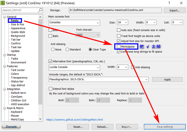187x132 pixels.
Task: Select Clear Type anti-aliasing option
Action: point(90,49)
